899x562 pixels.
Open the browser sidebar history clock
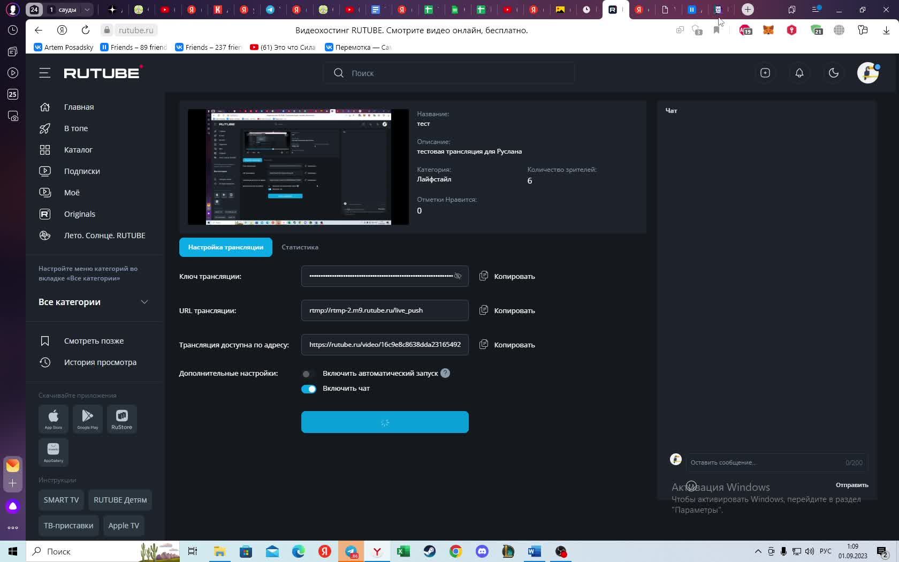(13, 31)
